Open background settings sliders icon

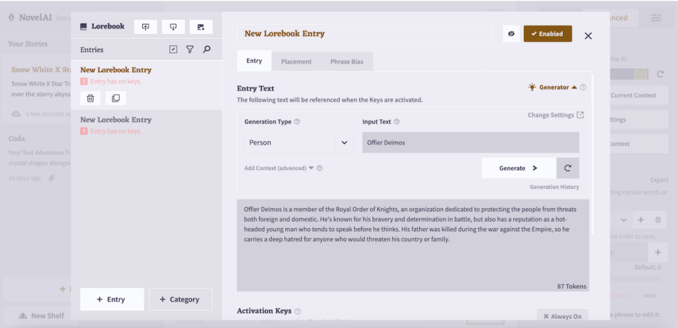click(x=656, y=18)
